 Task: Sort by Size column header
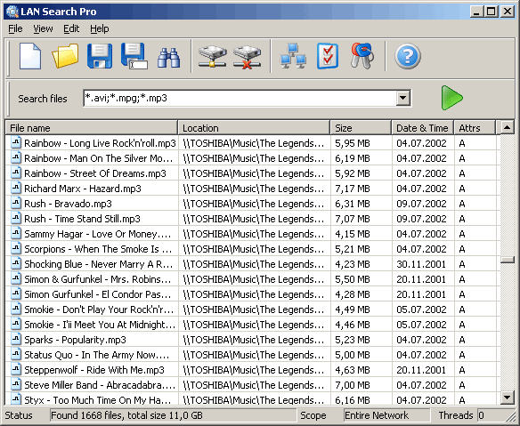[x=361, y=128]
